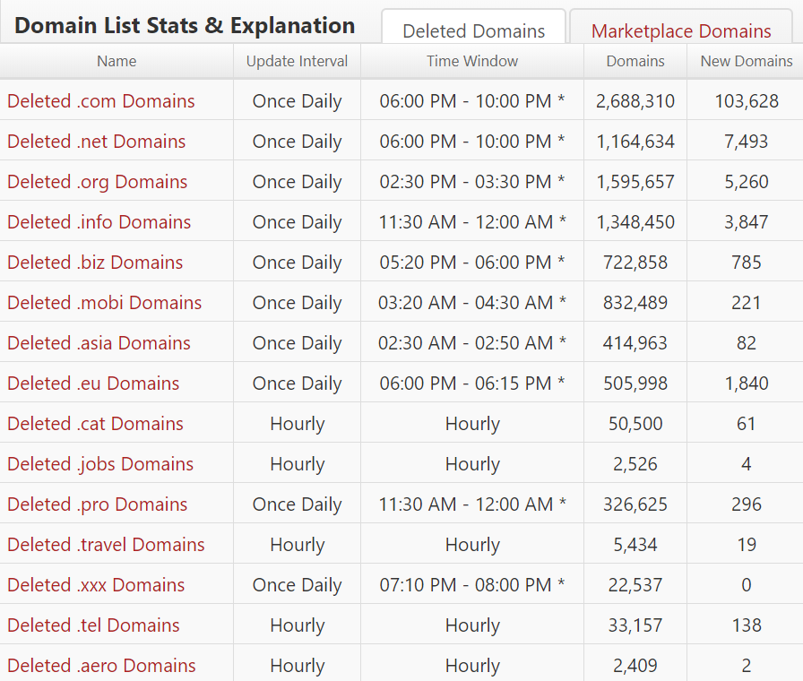Select the 1,164,634 domains cell

point(635,142)
